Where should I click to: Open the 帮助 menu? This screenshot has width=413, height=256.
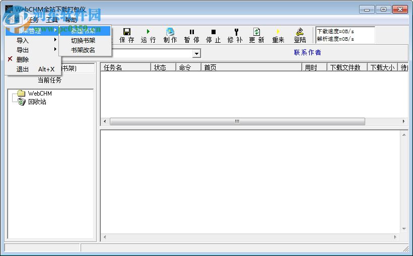click(71, 20)
